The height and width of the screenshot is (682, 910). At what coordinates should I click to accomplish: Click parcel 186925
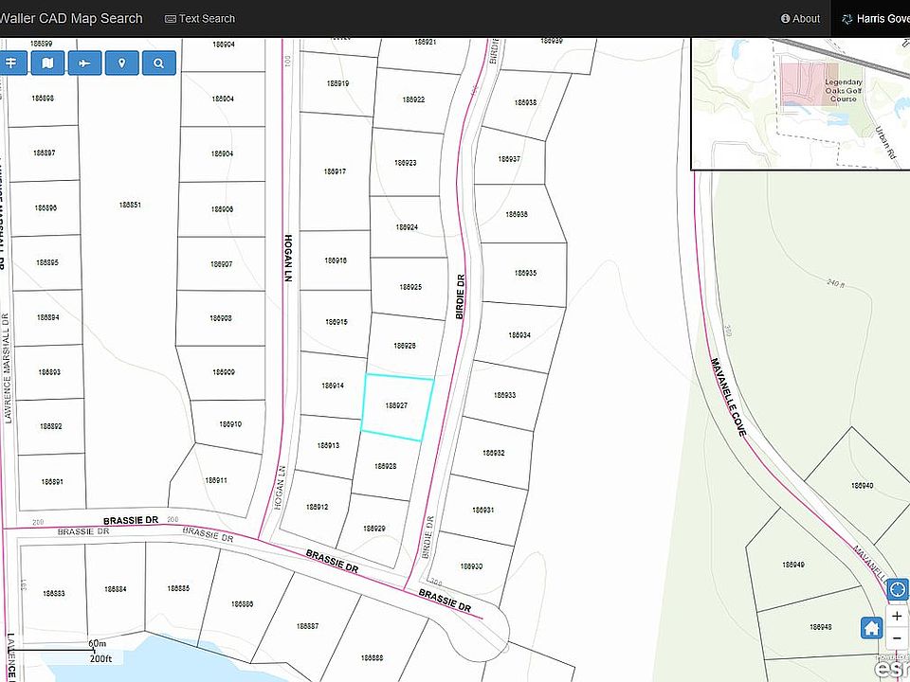point(410,287)
